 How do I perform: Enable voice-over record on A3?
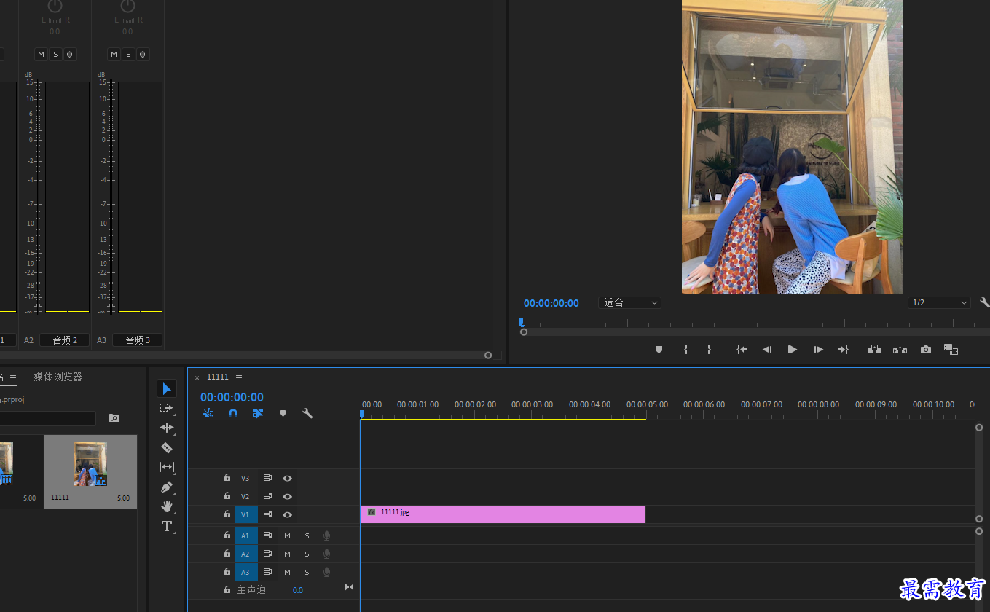click(326, 572)
